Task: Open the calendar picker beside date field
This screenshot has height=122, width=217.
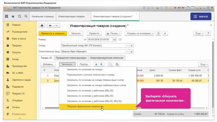Action: [115, 40]
